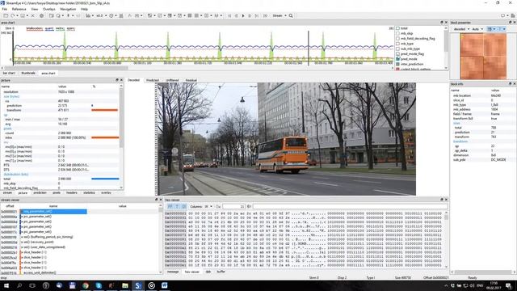517x291 pixels.
Task: Switch to the buffer tab
Action: coord(221,272)
